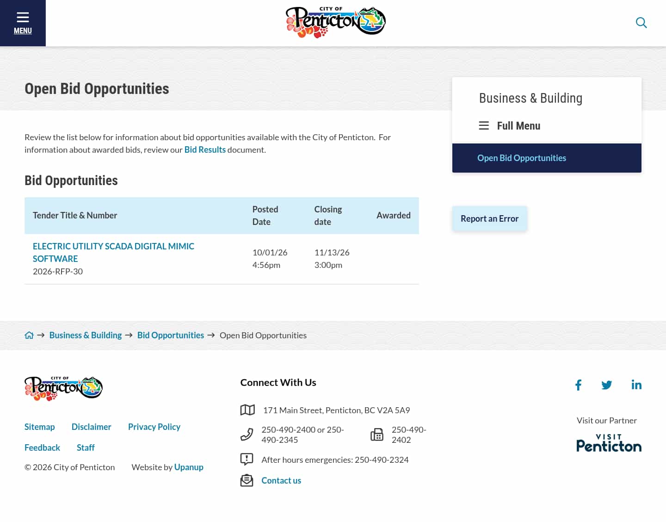The width and height of the screenshot is (666, 522).
Task: Click the Awarded column header
Action: 394,215
